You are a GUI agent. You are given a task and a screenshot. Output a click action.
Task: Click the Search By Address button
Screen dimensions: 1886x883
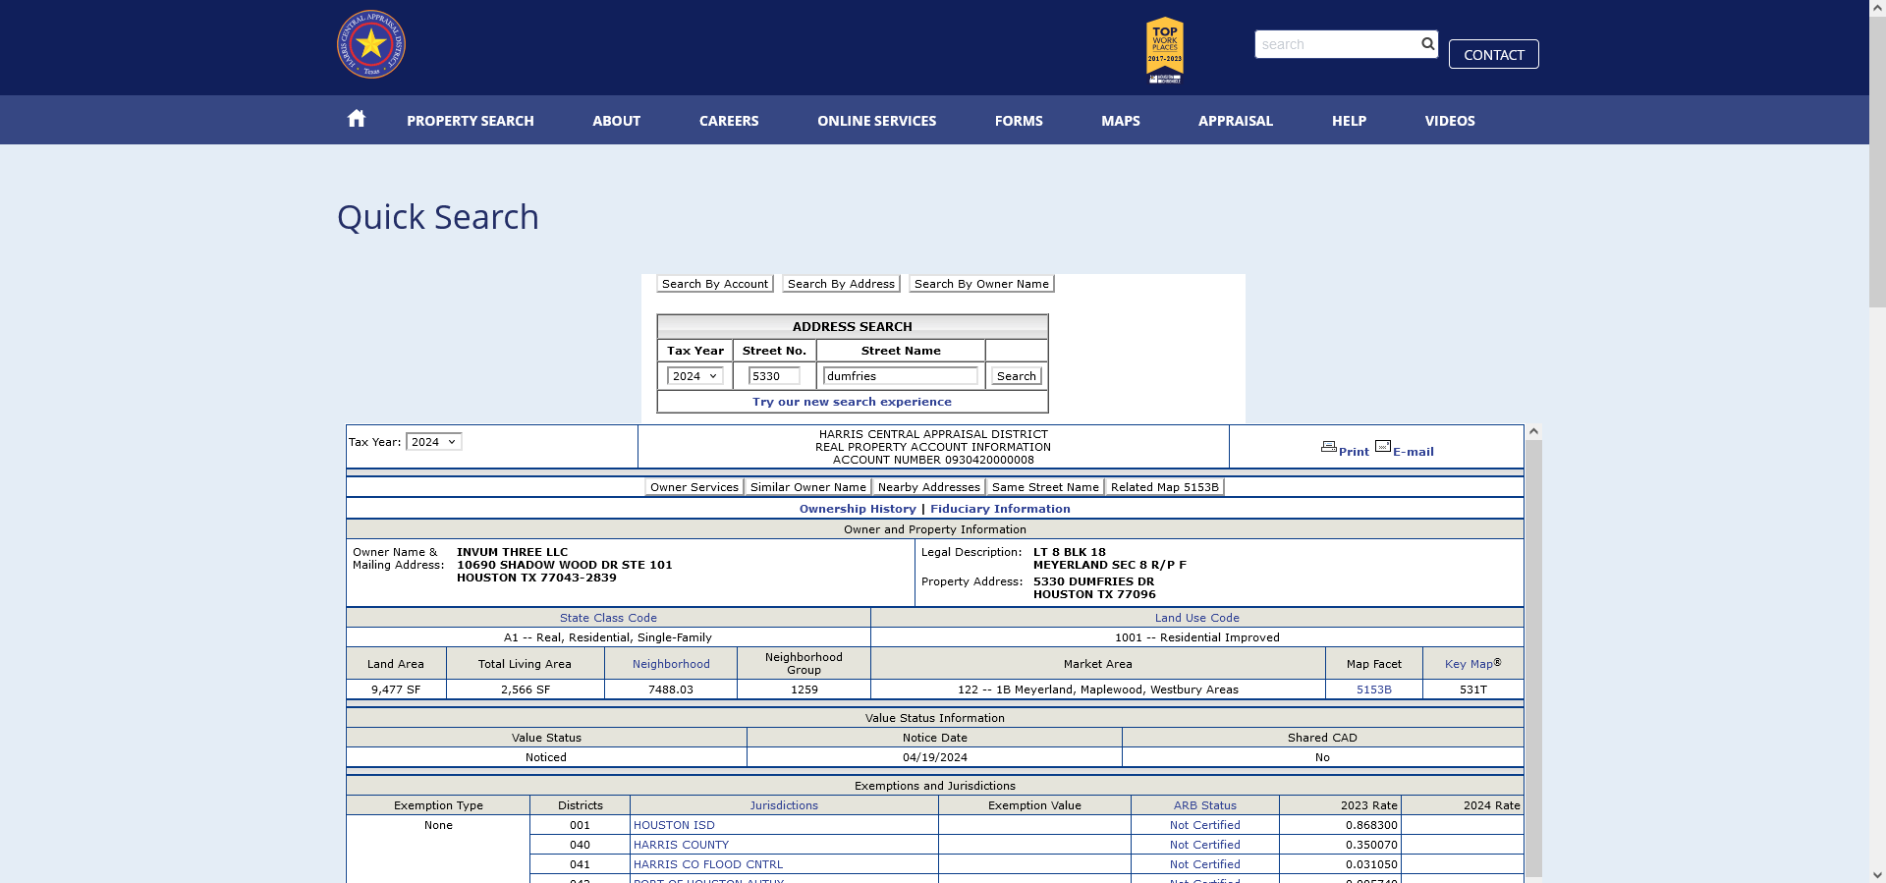point(841,284)
